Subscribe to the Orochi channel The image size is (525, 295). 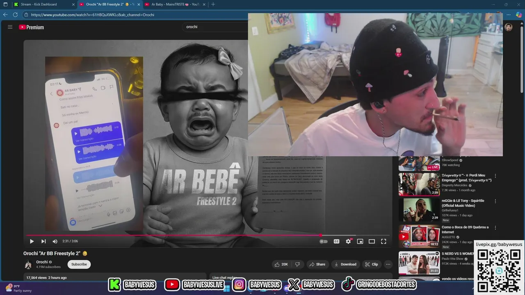(x=79, y=264)
